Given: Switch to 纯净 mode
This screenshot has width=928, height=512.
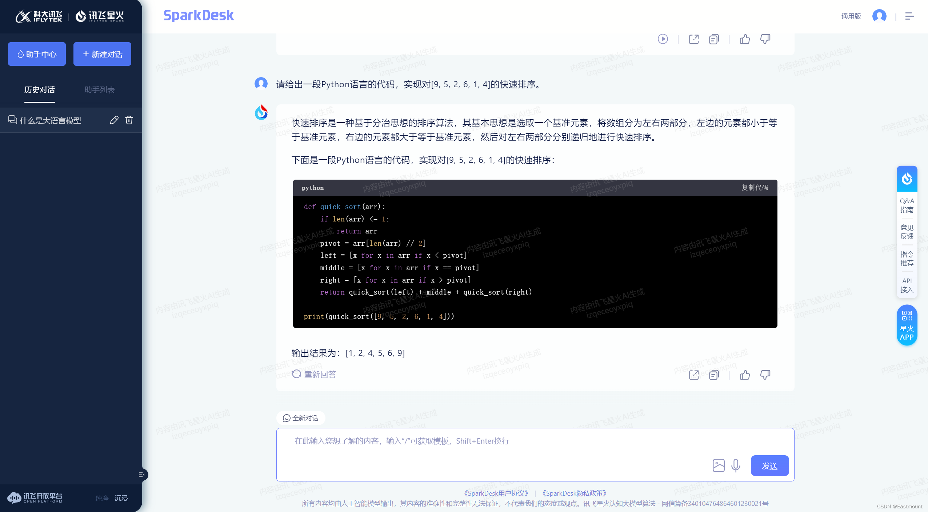Looking at the screenshot, I should pos(102,498).
